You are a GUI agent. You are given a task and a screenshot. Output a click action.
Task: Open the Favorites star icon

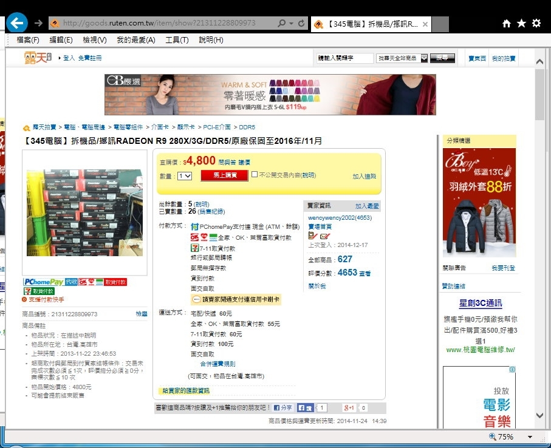(x=521, y=24)
